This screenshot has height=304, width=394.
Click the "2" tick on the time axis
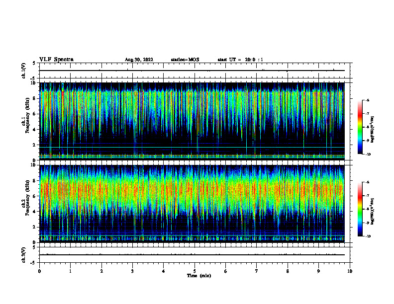click(101, 271)
